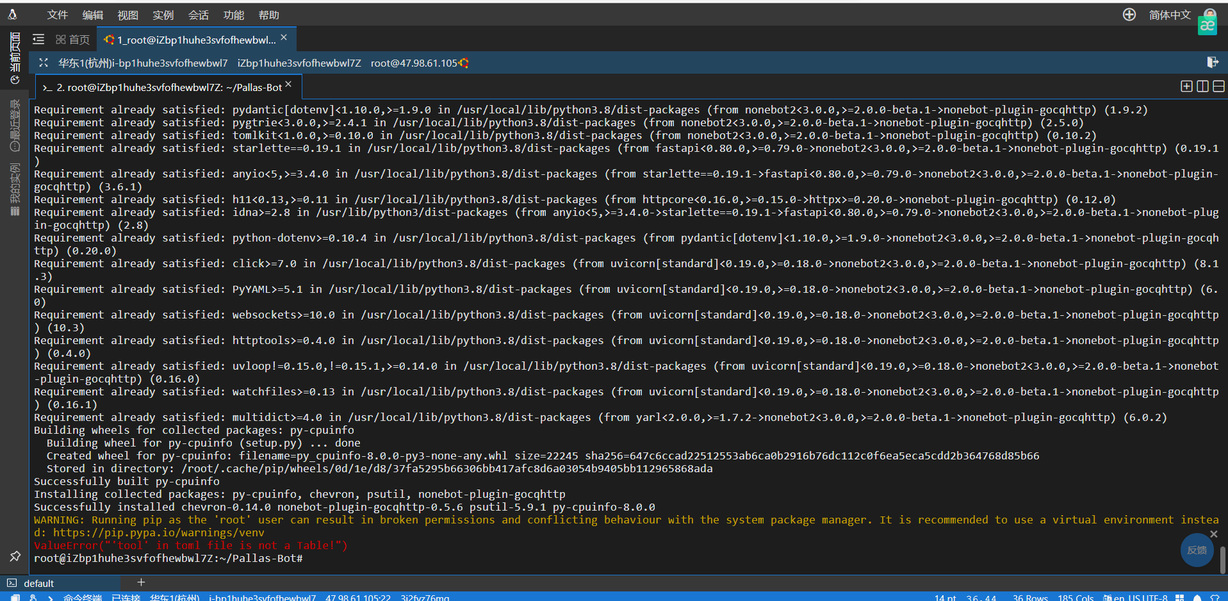Add a new terminal pane with the boxed plus
The image size is (1228, 601).
1186,86
